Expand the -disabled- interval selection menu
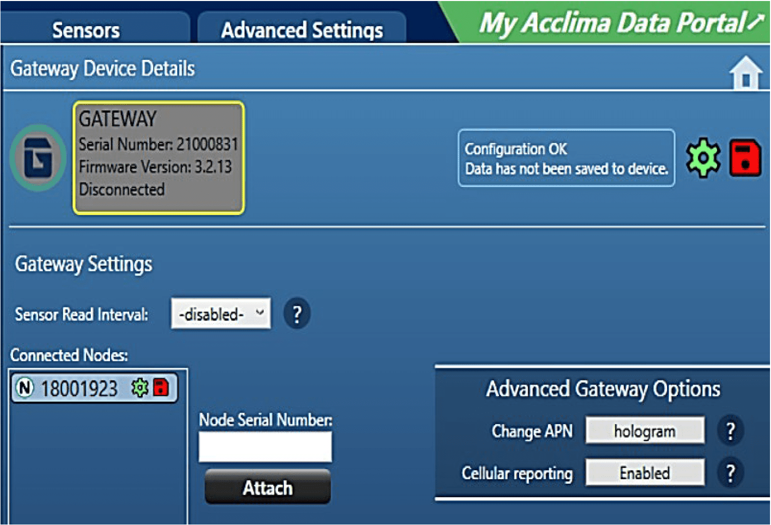Screen dimensions: 771x525 [259, 313]
